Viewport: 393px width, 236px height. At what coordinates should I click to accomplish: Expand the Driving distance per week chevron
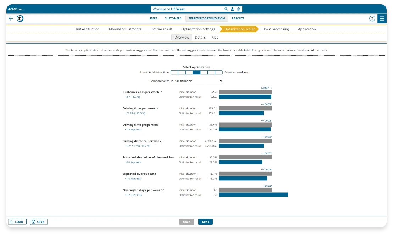(163, 141)
